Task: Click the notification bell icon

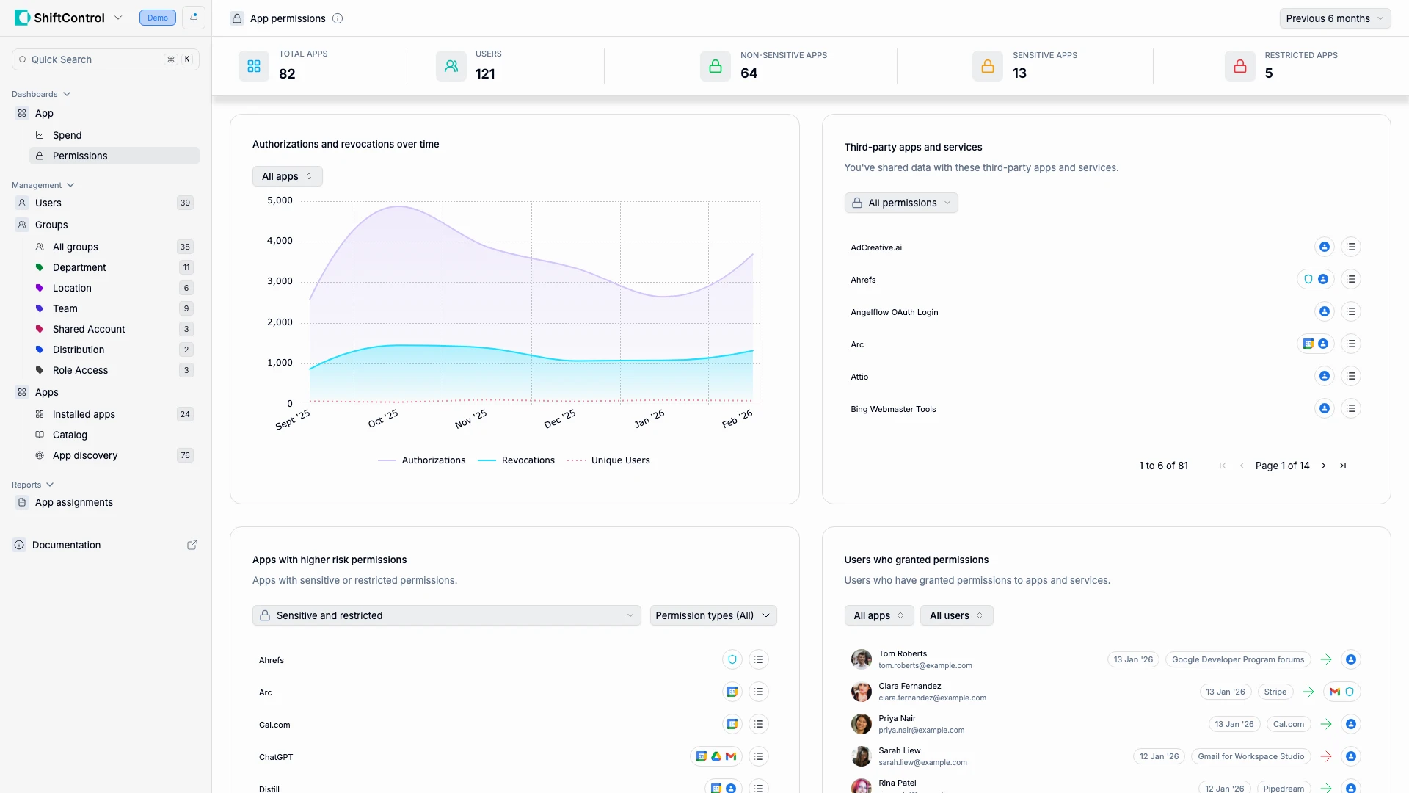Action: tap(194, 18)
